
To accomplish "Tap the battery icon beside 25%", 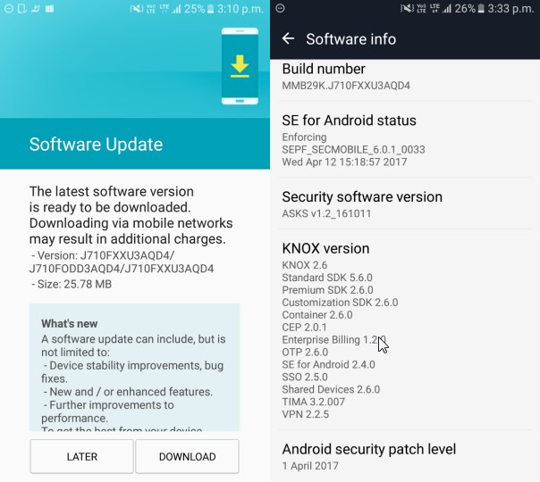I will 210,9.
